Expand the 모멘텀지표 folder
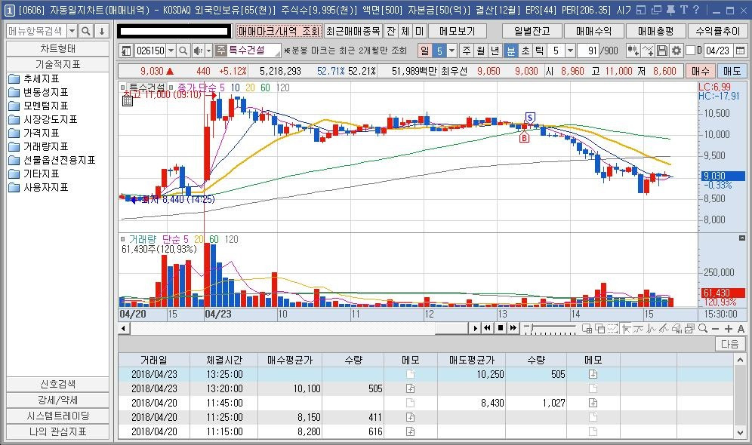 pos(39,106)
